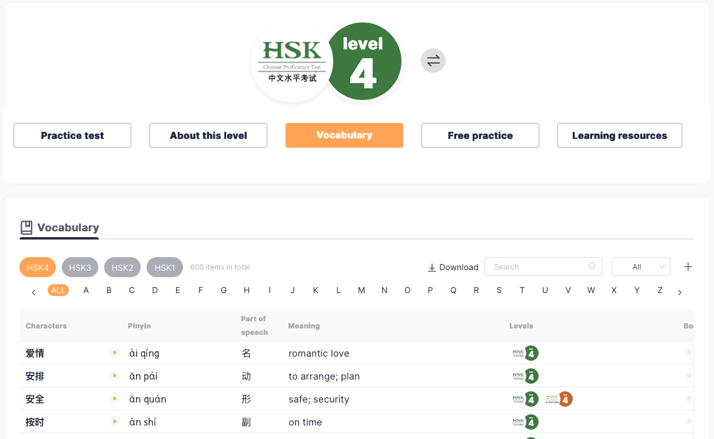Switch to HSK2 vocabulary list
The image size is (714, 439).
(x=122, y=267)
